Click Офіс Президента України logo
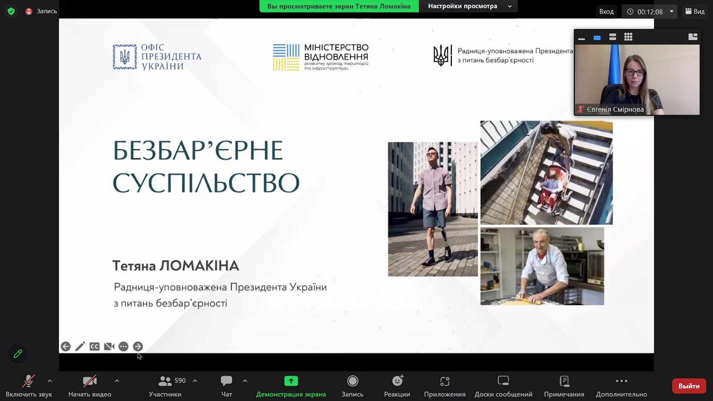This screenshot has height=401, width=713. [x=157, y=57]
